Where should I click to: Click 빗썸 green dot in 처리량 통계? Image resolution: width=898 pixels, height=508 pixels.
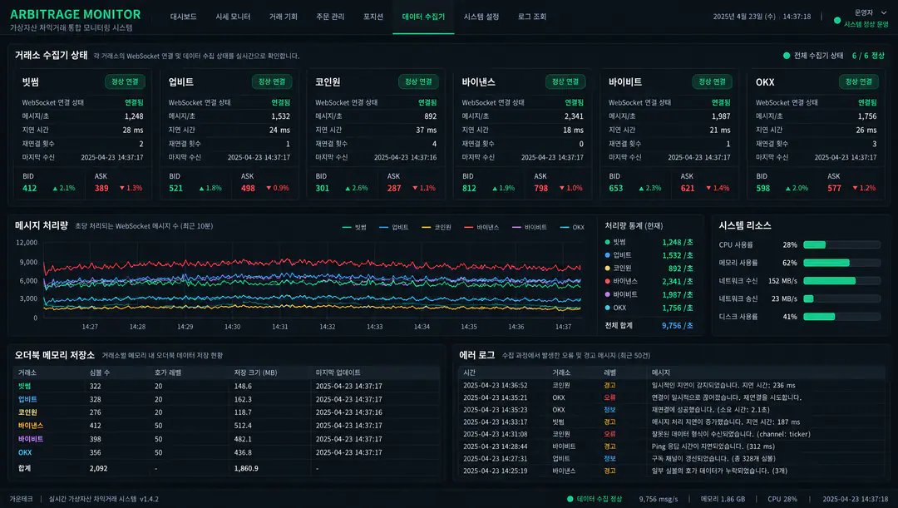point(607,242)
